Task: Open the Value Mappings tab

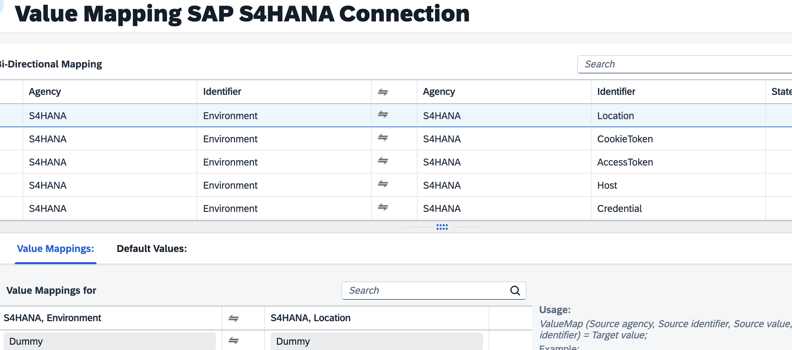Action: [x=55, y=249]
